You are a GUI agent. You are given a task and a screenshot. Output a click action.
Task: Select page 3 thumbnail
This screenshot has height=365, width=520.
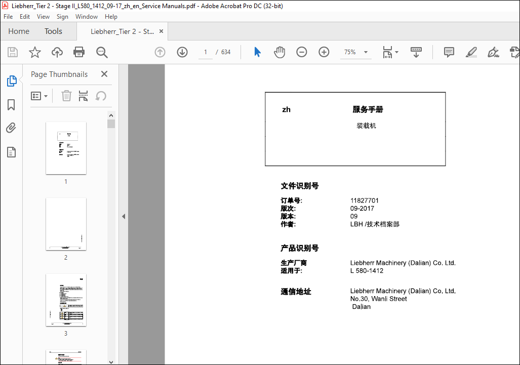tap(66, 300)
